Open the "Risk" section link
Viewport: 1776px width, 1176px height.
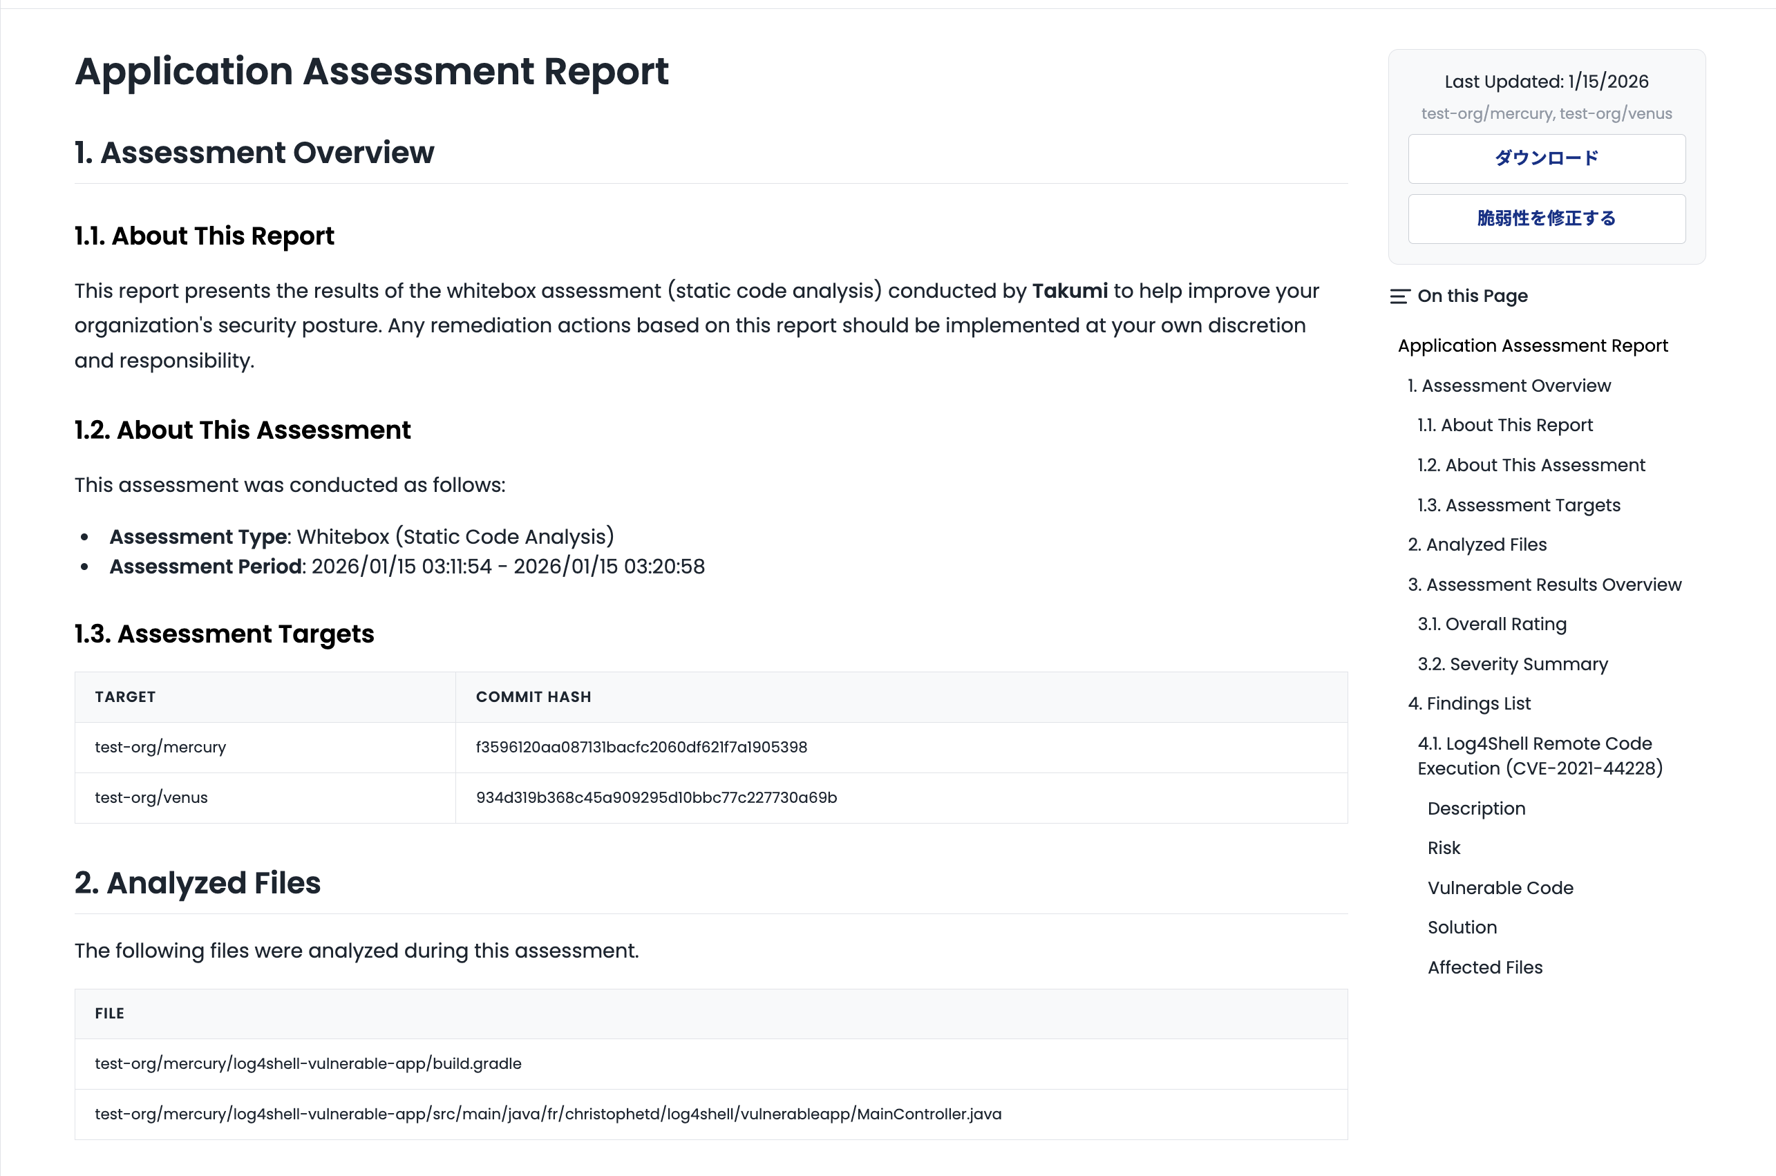1443,848
